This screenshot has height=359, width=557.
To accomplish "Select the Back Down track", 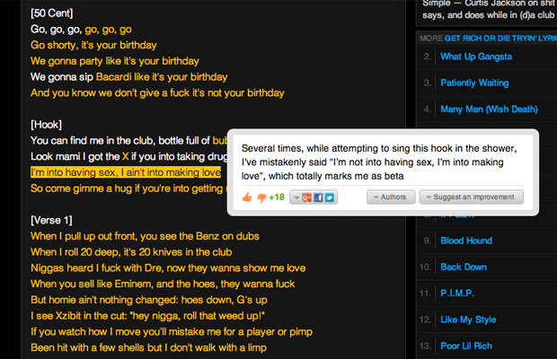I will pyautogui.click(x=464, y=267).
